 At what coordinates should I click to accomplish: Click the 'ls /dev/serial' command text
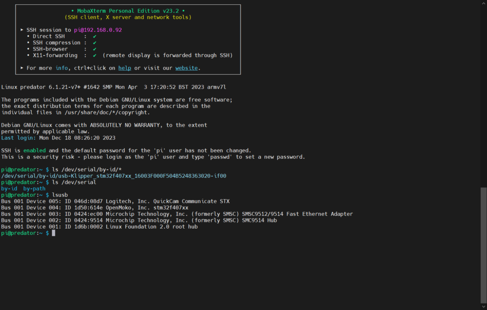(x=74, y=182)
